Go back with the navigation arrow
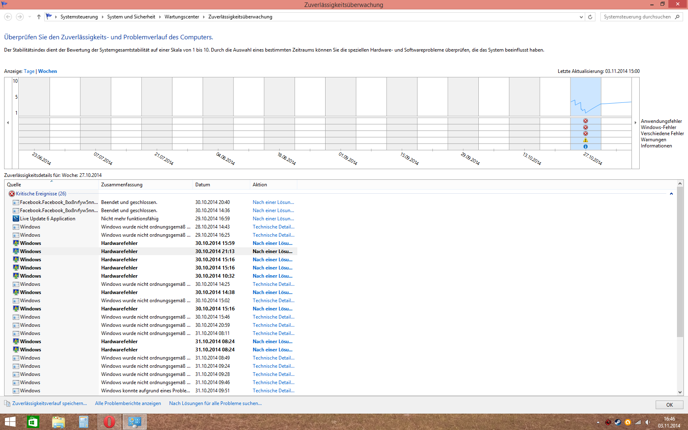Viewport: 688px width, 430px height. [x=8, y=17]
